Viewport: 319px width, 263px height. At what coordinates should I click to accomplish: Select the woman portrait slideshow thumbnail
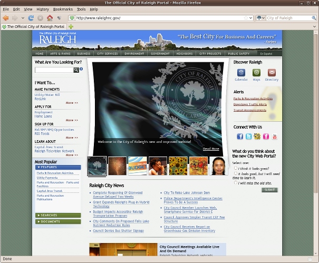219,166
